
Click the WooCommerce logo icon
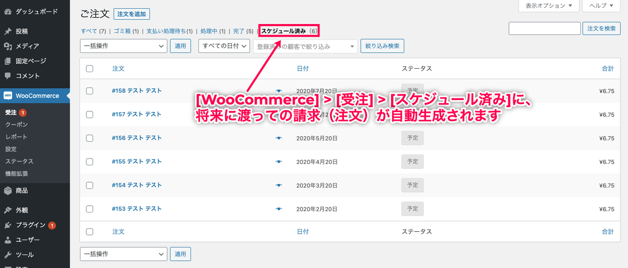tap(8, 96)
